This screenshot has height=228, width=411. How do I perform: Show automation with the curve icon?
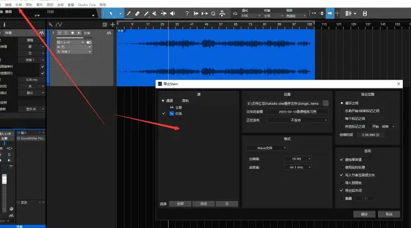tap(59, 25)
